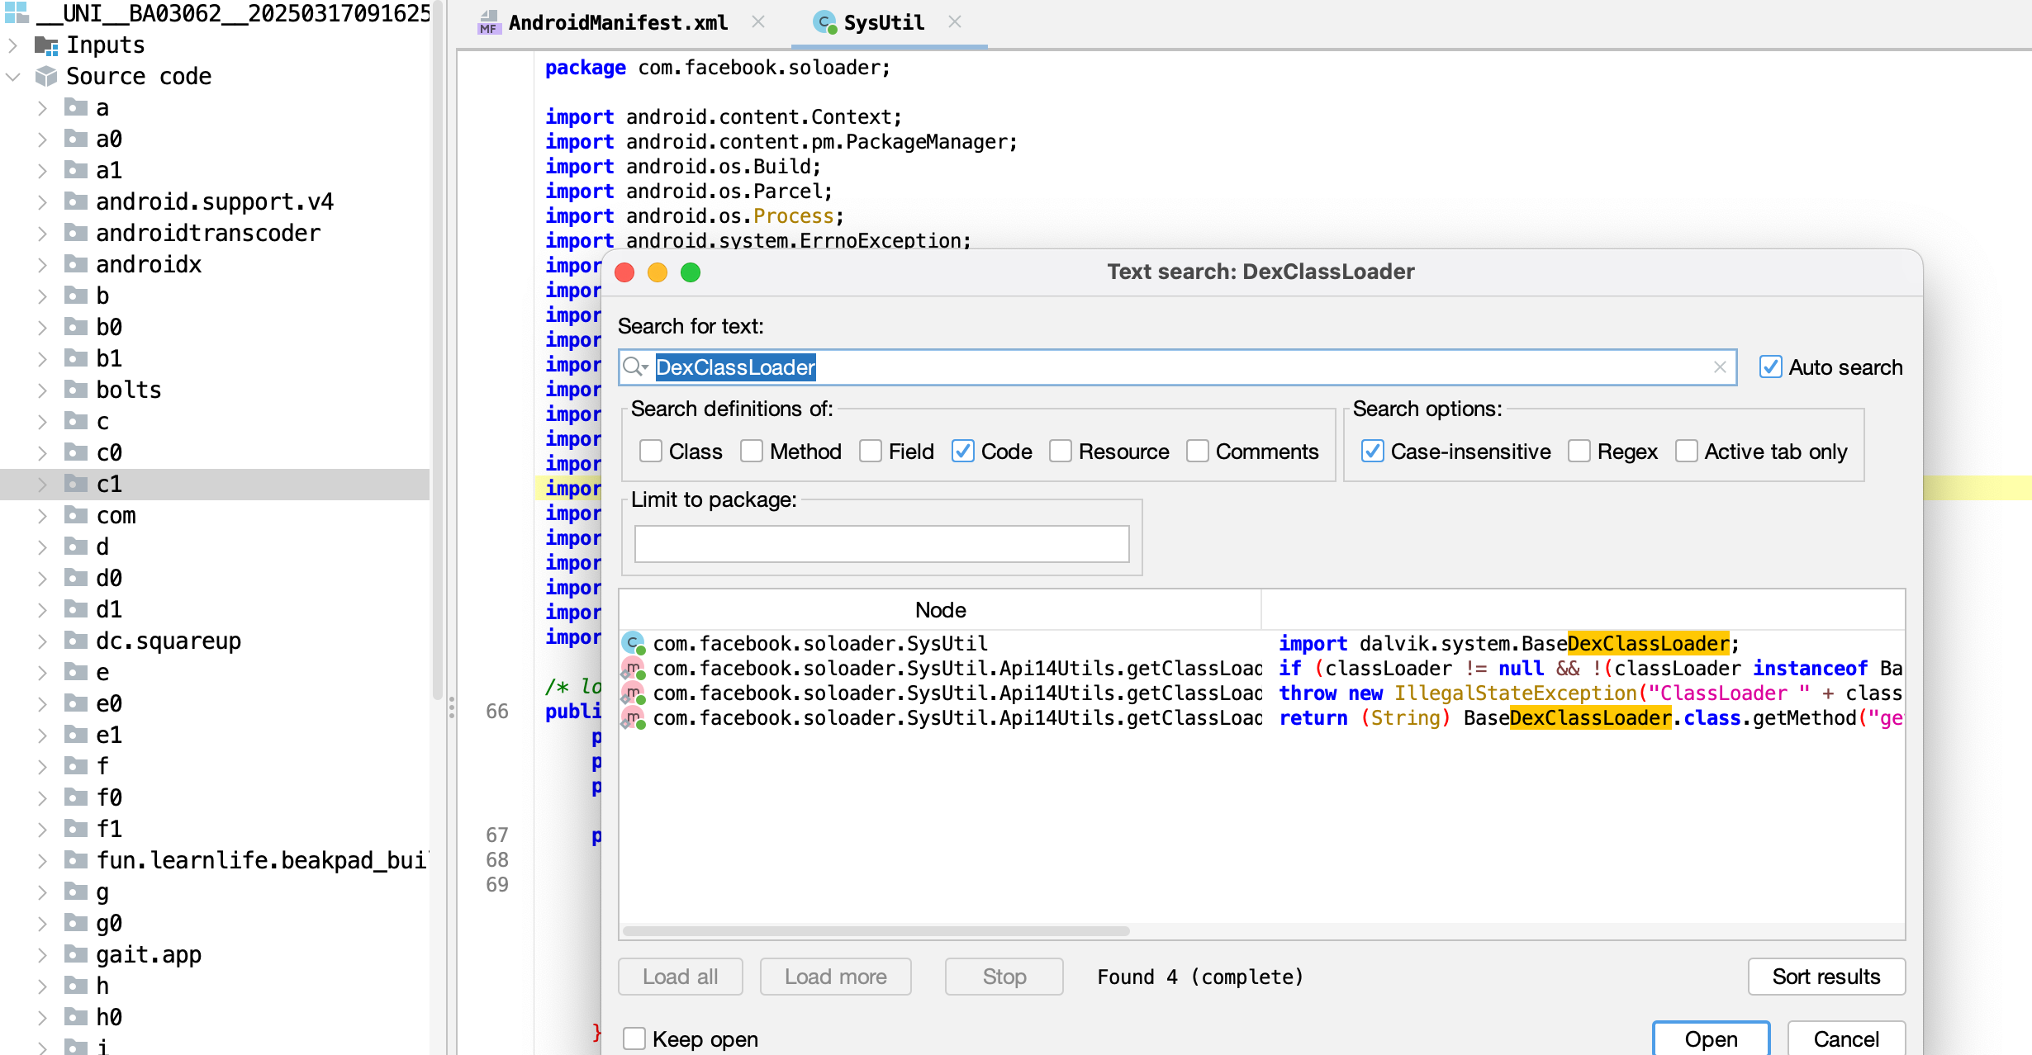2032x1055 pixels.
Task: Click the SysUtil tab class icon
Action: pos(824,22)
